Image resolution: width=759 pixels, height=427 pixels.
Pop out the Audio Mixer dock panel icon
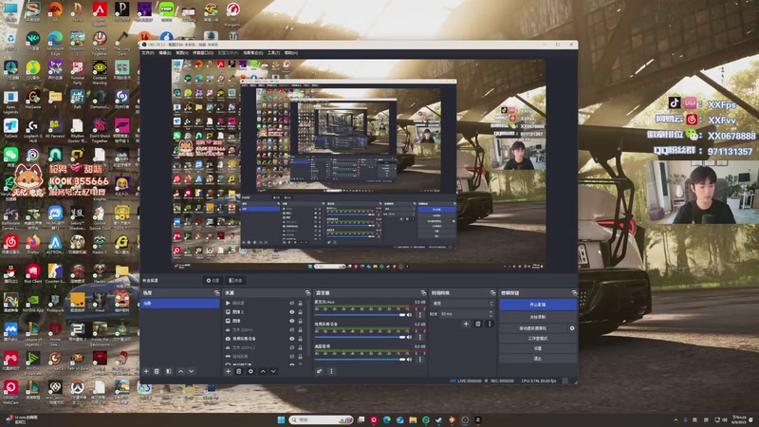point(423,293)
